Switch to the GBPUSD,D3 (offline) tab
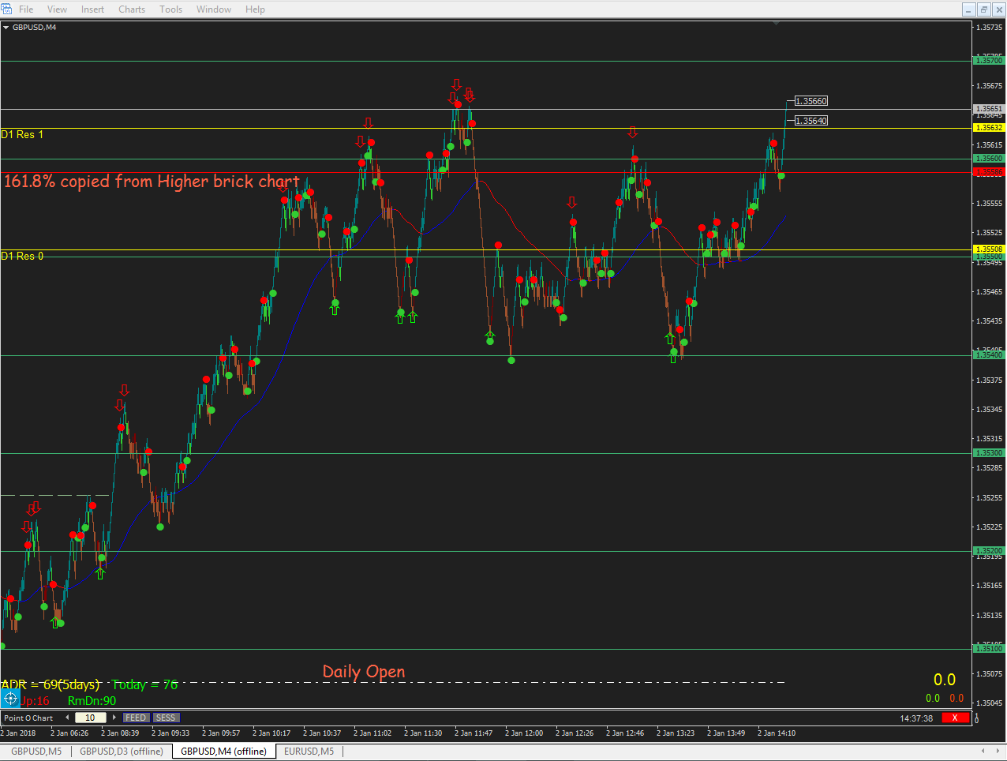1007x761 pixels. pyautogui.click(x=122, y=751)
